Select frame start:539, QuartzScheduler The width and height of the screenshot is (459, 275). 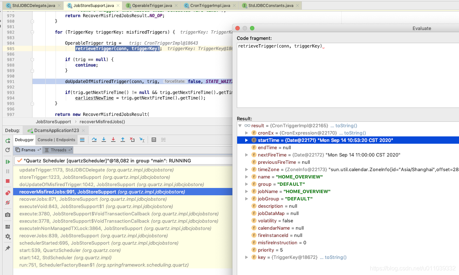pyautogui.click(x=123, y=250)
